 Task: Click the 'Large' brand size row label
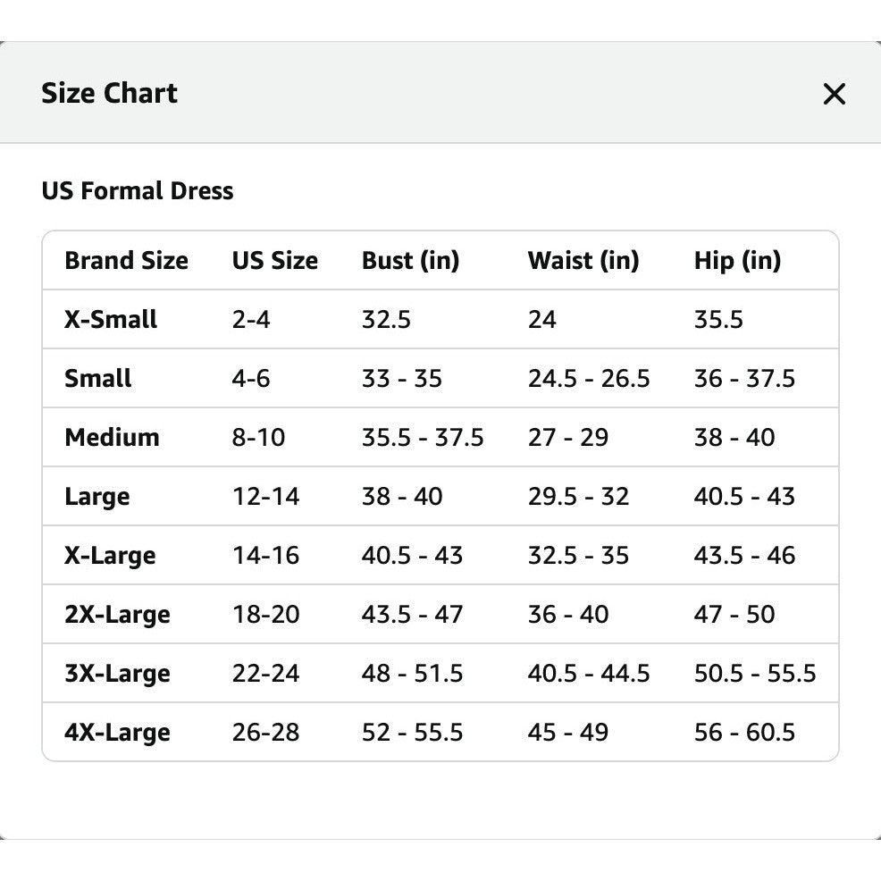(x=97, y=497)
